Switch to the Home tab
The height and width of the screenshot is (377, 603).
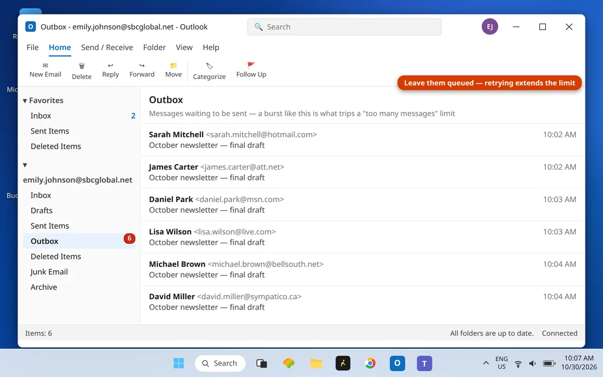[x=59, y=47]
